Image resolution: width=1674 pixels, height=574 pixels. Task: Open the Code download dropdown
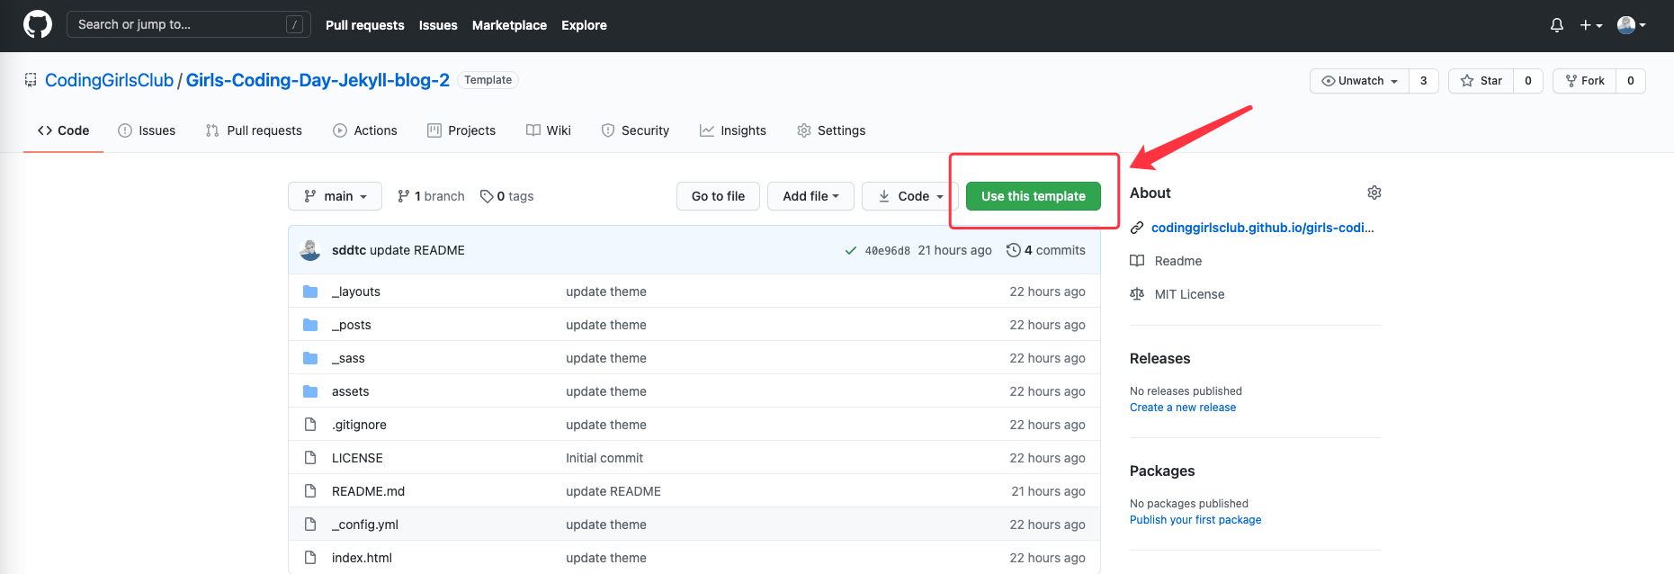tap(910, 196)
